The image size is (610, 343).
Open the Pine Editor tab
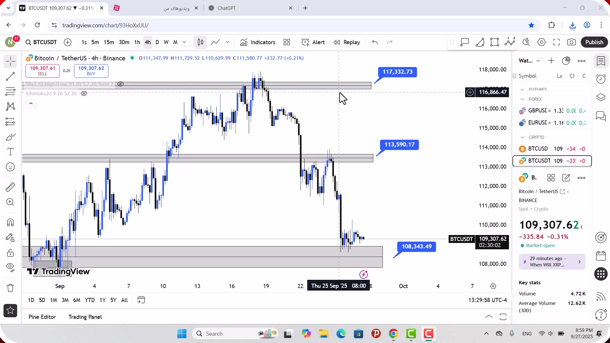tap(42, 317)
